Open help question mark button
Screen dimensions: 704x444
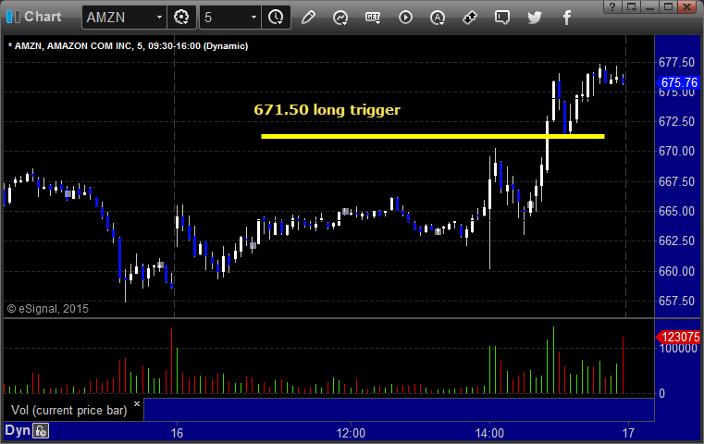[612, 6]
